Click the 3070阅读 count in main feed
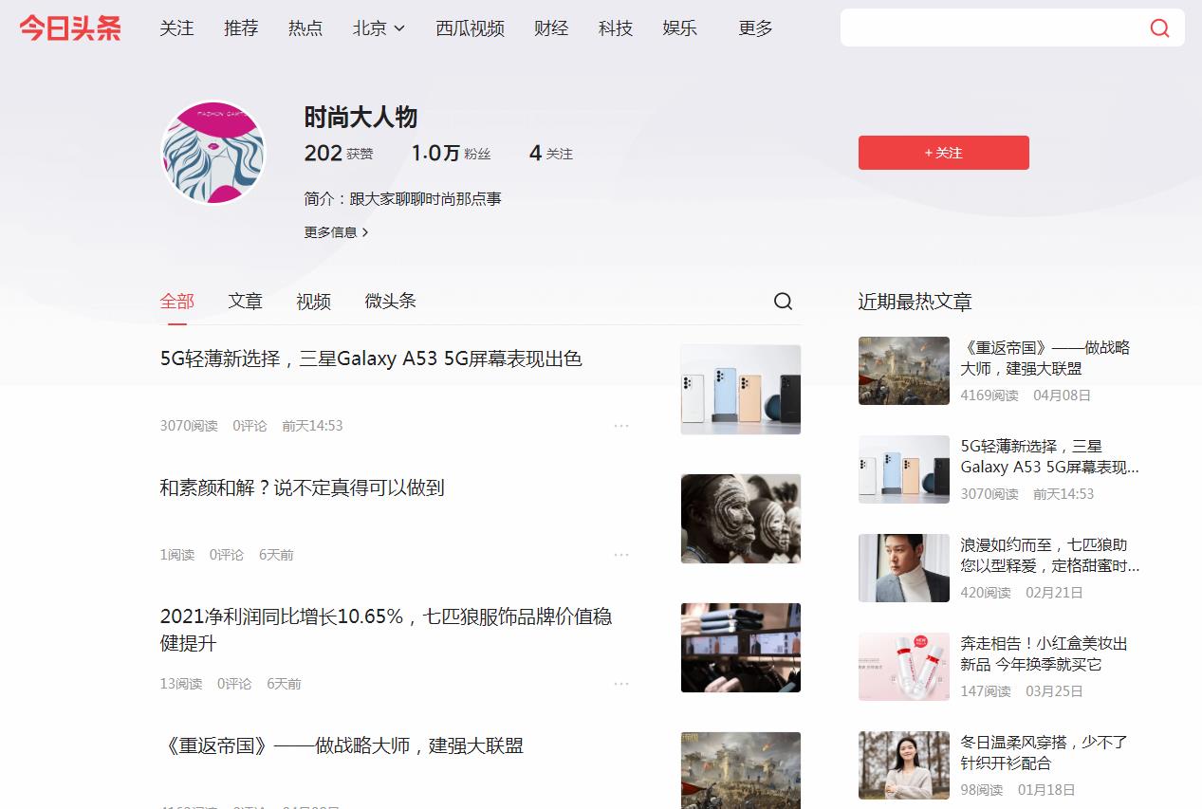The width and height of the screenshot is (1202, 809). point(188,426)
